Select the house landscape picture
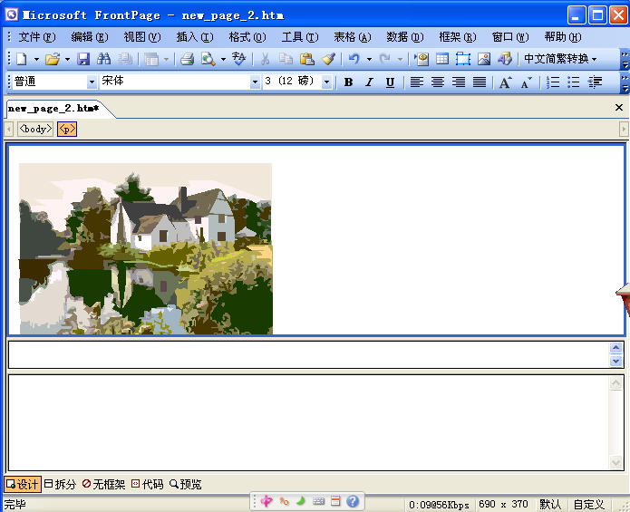The image size is (630, 512). click(x=146, y=248)
